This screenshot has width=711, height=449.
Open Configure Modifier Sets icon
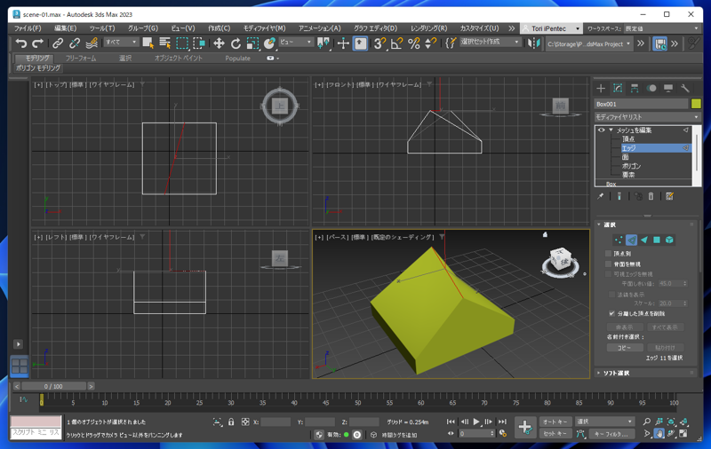click(x=670, y=196)
